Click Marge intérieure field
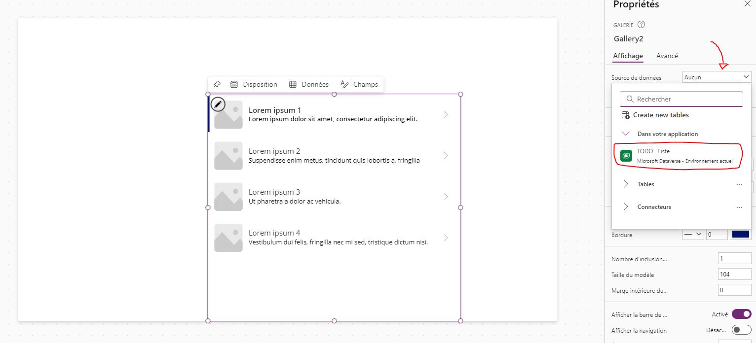The height and width of the screenshot is (343, 756). (x=735, y=290)
